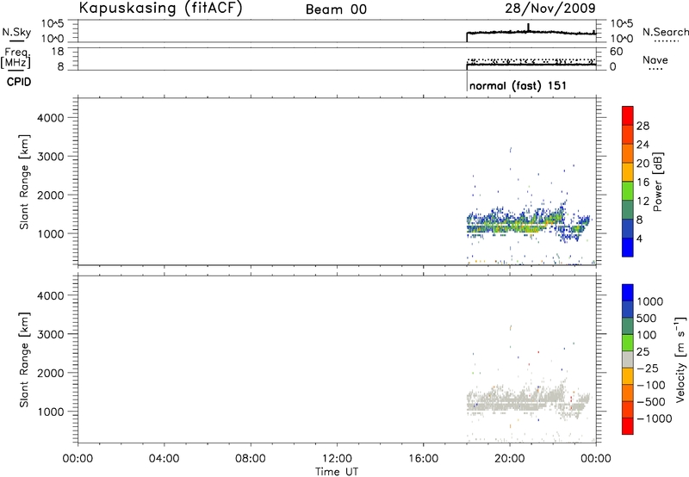Screen dimensions: 689x477
Task: Click the date '28/Nov/2009'
Action: pos(550,8)
